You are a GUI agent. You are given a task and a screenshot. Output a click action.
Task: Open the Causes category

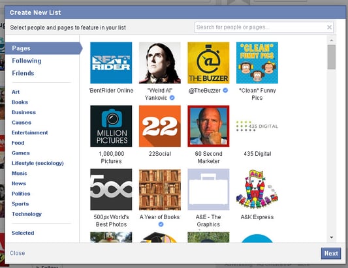point(22,123)
